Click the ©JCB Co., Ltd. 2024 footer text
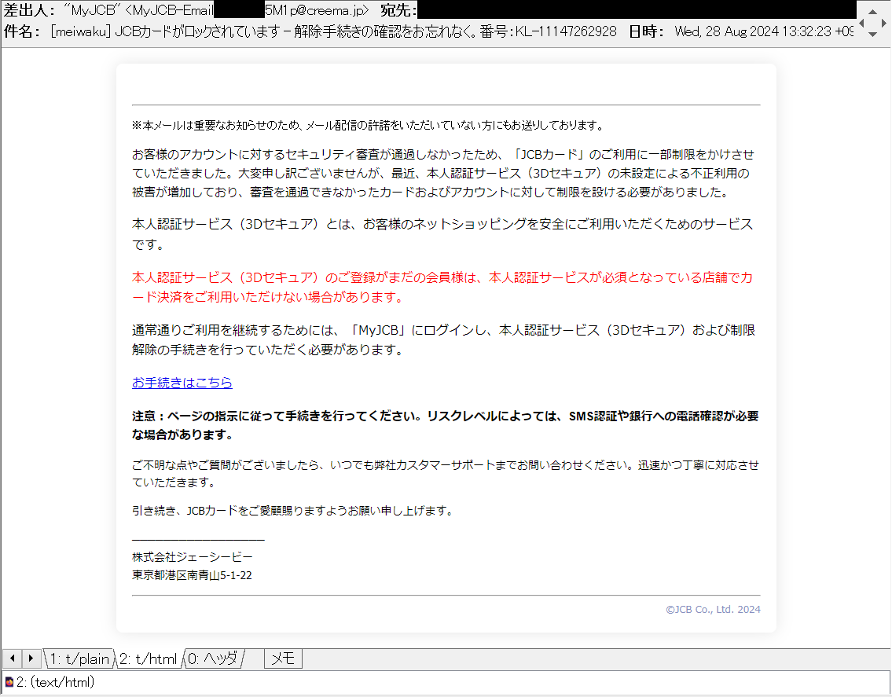Screen dimensions: 892x697 (713, 609)
